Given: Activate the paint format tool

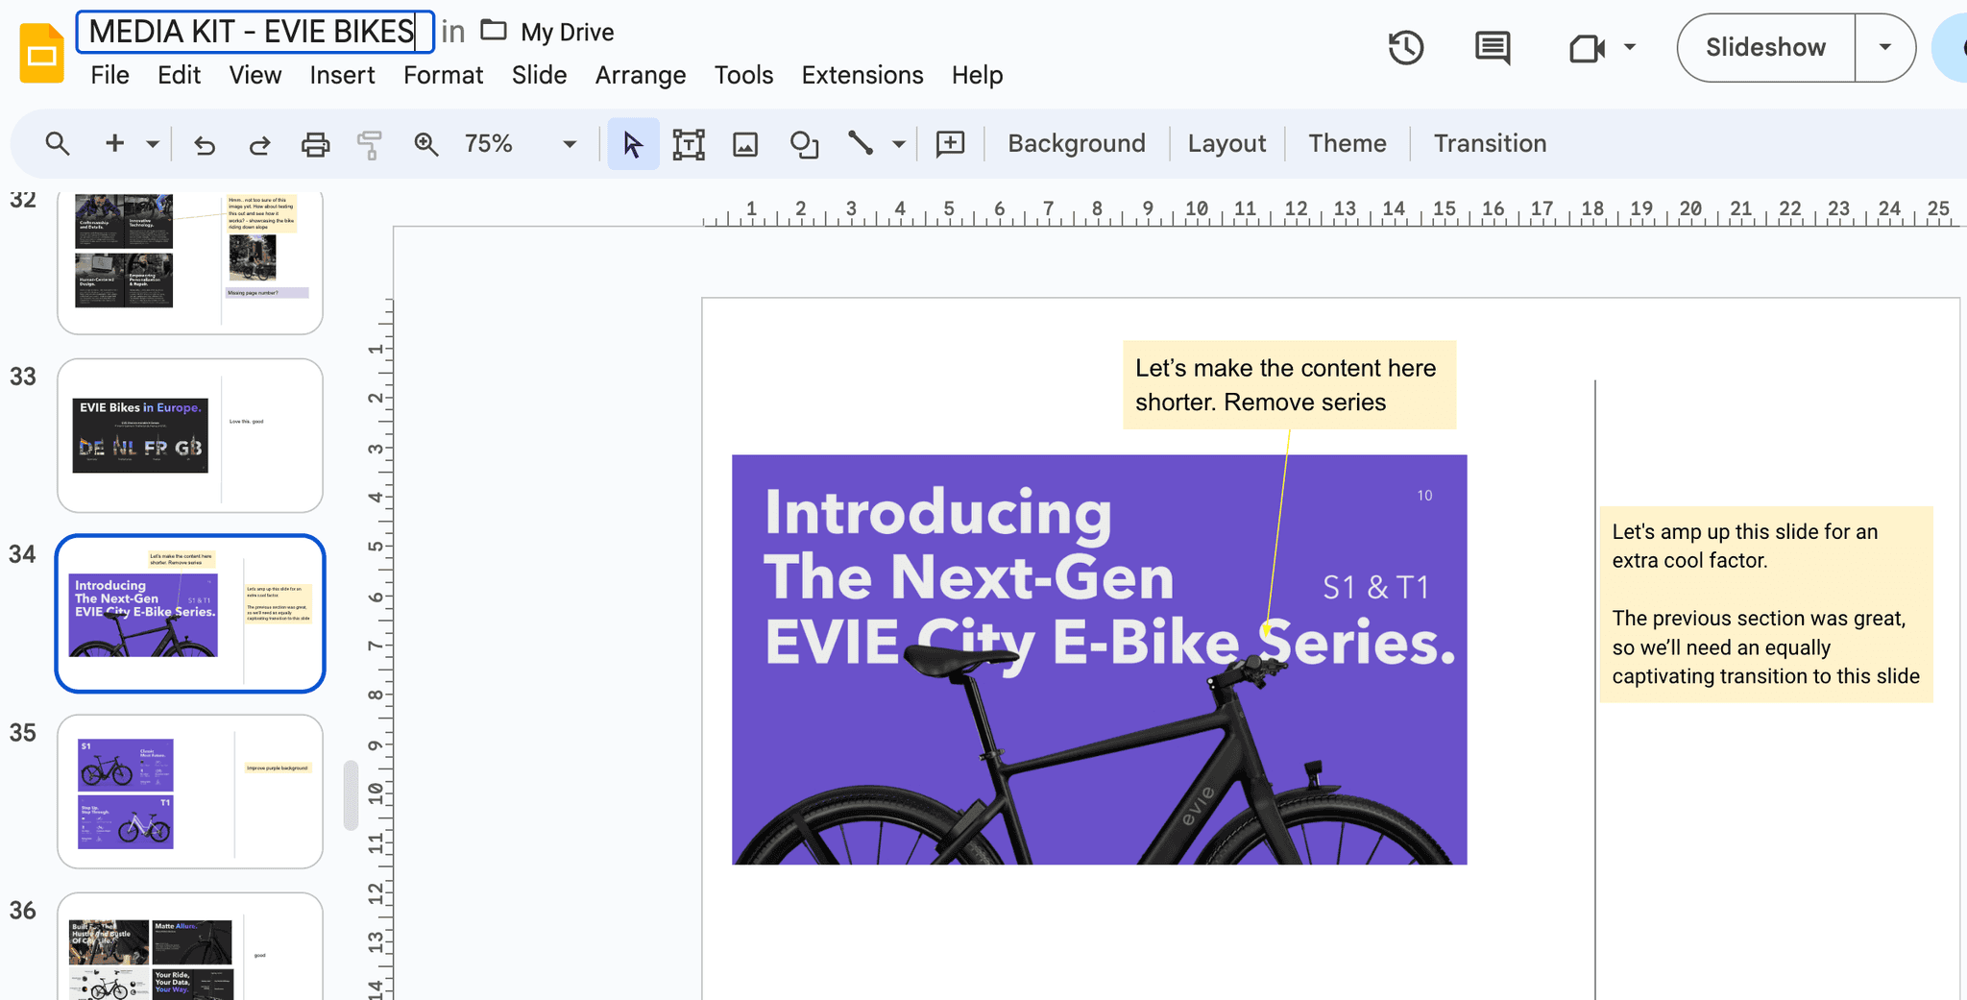Looking at the screenshot, I should [x=370, y=144].
